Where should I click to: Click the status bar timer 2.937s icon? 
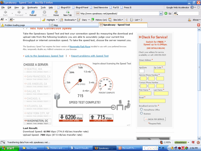(x=161, y=142)
